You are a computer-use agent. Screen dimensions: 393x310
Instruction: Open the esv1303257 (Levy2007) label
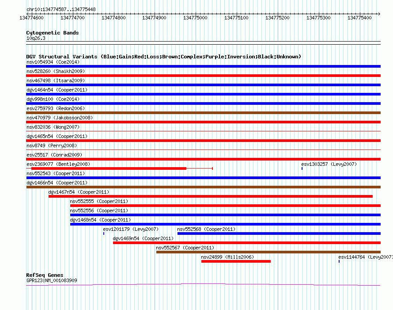(x=329, y=164)
